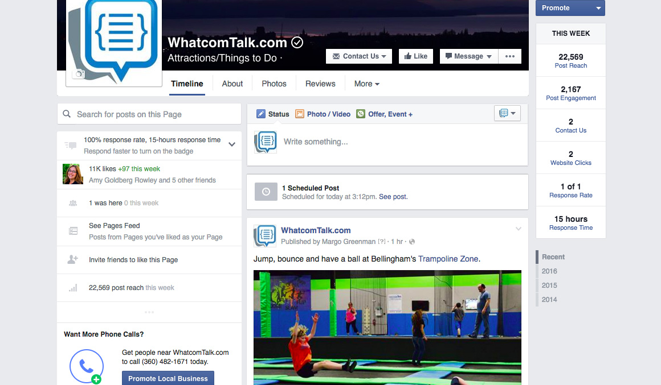This screenshot has height=385, width=661.
Task: Switch to the Timeline tab
Action: [187, 84]
